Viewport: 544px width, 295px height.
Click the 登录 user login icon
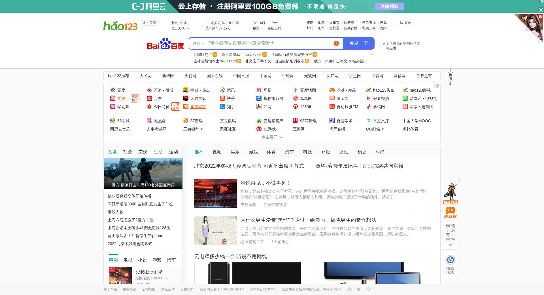tap(401, 23)
